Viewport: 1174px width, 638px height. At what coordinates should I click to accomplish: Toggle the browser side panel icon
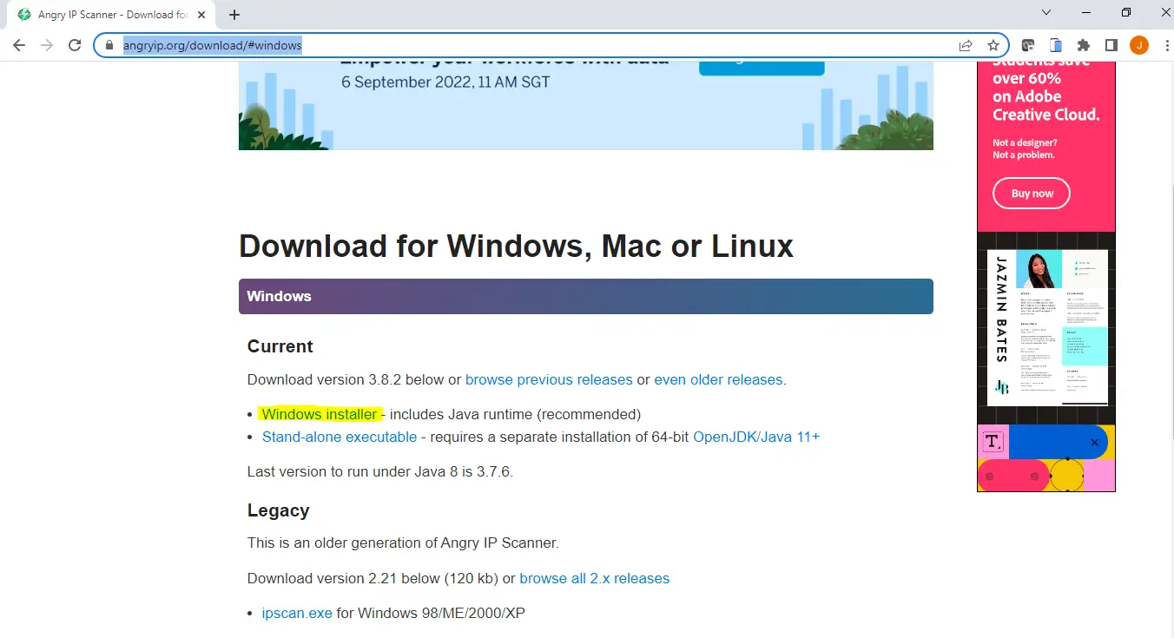tap(1111, 45)
